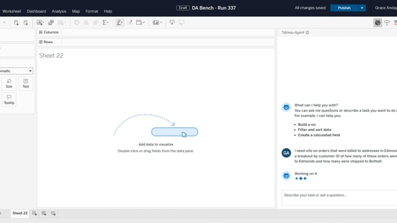Click the Grace Anday user name
The height and width of the screenshot is (223, 397).
pyautogui.click(x=386, y=8)
